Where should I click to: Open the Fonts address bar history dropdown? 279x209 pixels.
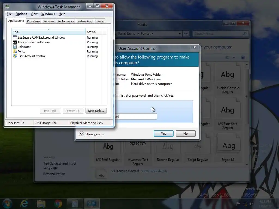(x=180, y=33)
